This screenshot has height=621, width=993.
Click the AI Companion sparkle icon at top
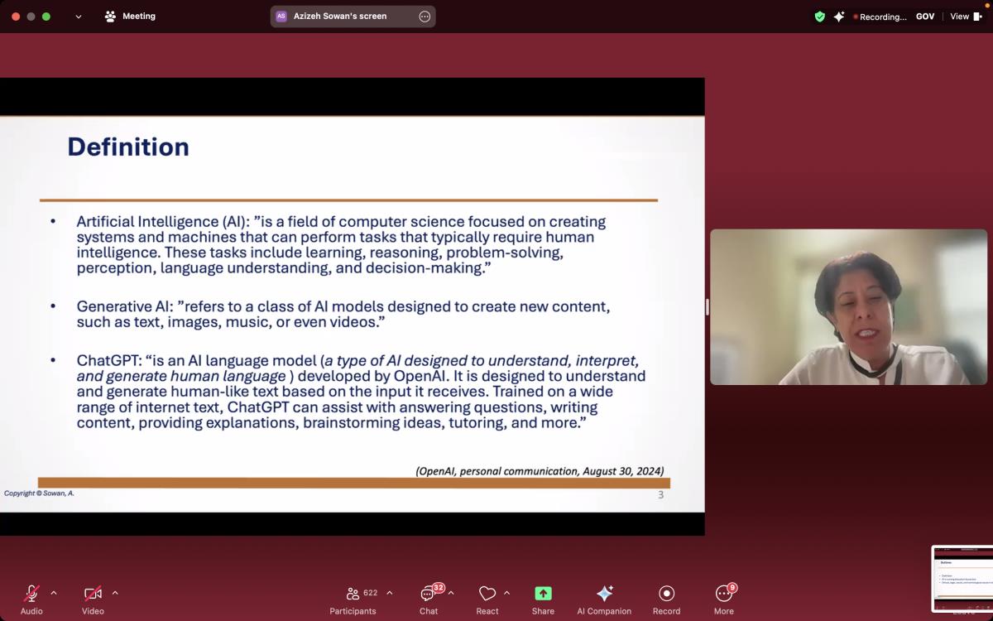pyautogui.click(x=839, y=17)
